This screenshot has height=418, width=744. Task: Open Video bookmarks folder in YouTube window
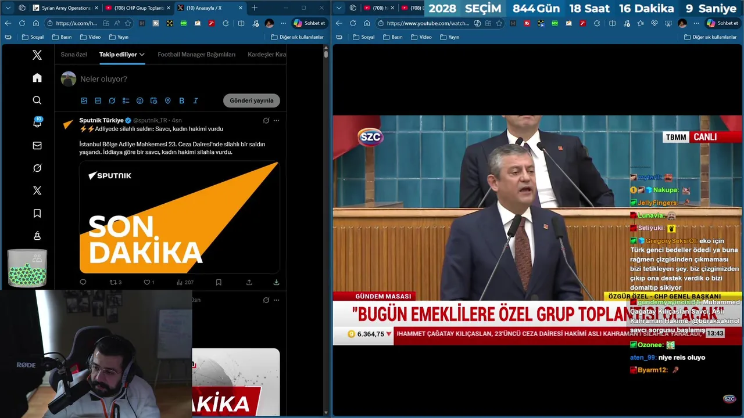[421, 37]
